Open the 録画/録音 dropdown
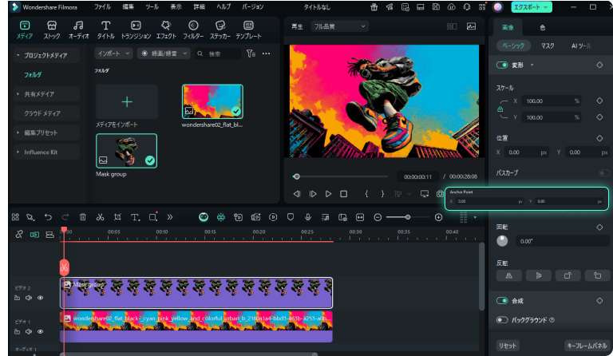Screen dimensions: 613x356 tap(164, 53)
